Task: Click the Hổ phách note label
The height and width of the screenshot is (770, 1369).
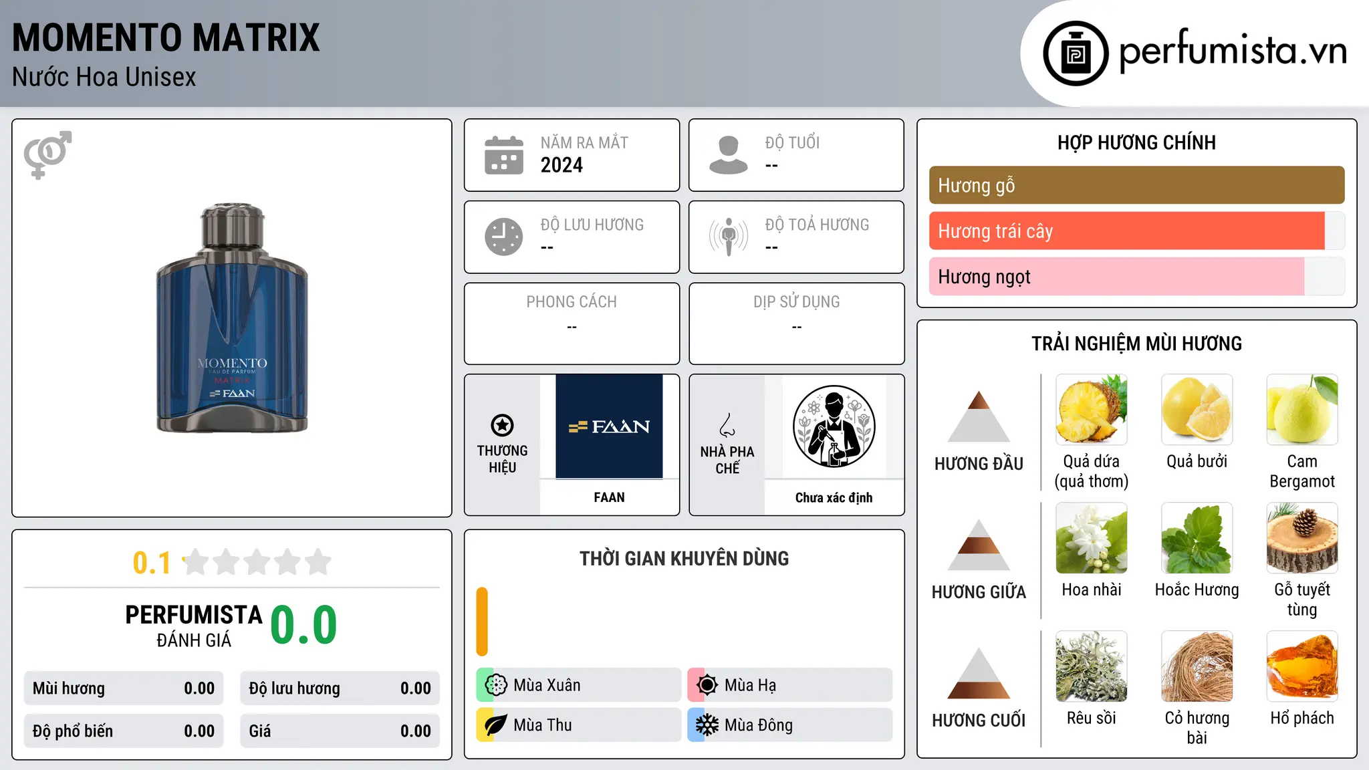Action: tap(1302, 718)
